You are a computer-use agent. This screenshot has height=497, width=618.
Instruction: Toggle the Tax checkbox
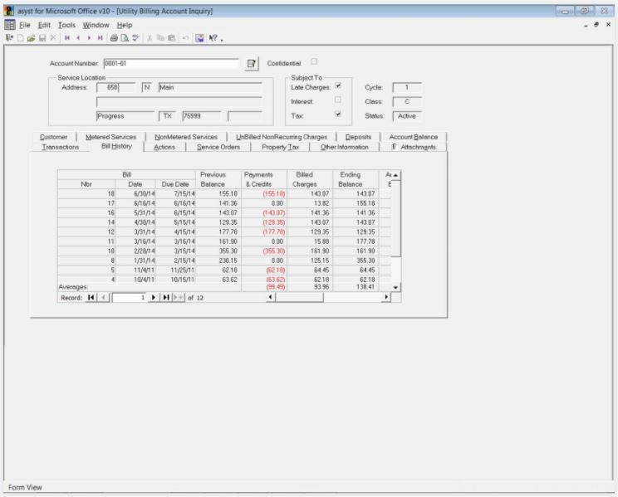338,114
